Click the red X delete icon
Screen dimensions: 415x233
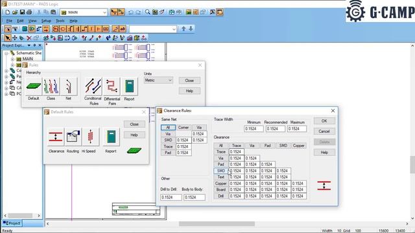(29, 38)
